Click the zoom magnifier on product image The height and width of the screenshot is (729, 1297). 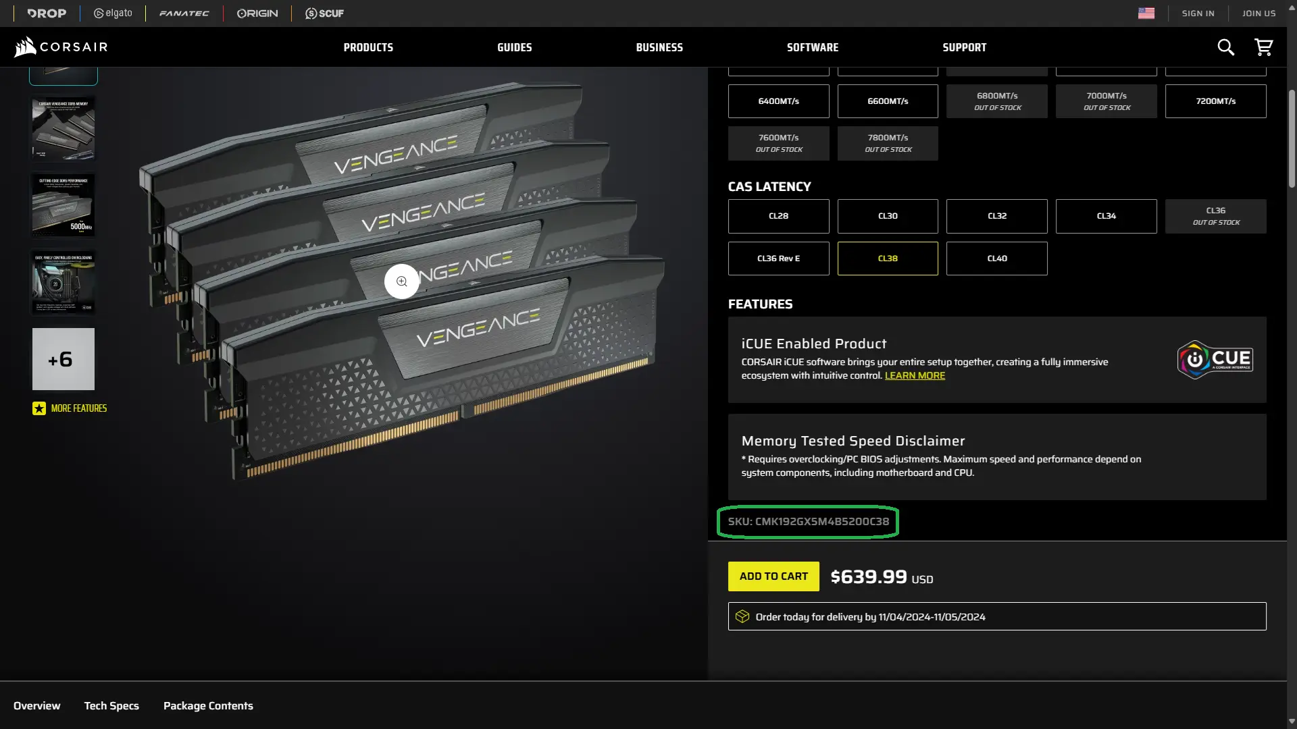coord(402,281)
